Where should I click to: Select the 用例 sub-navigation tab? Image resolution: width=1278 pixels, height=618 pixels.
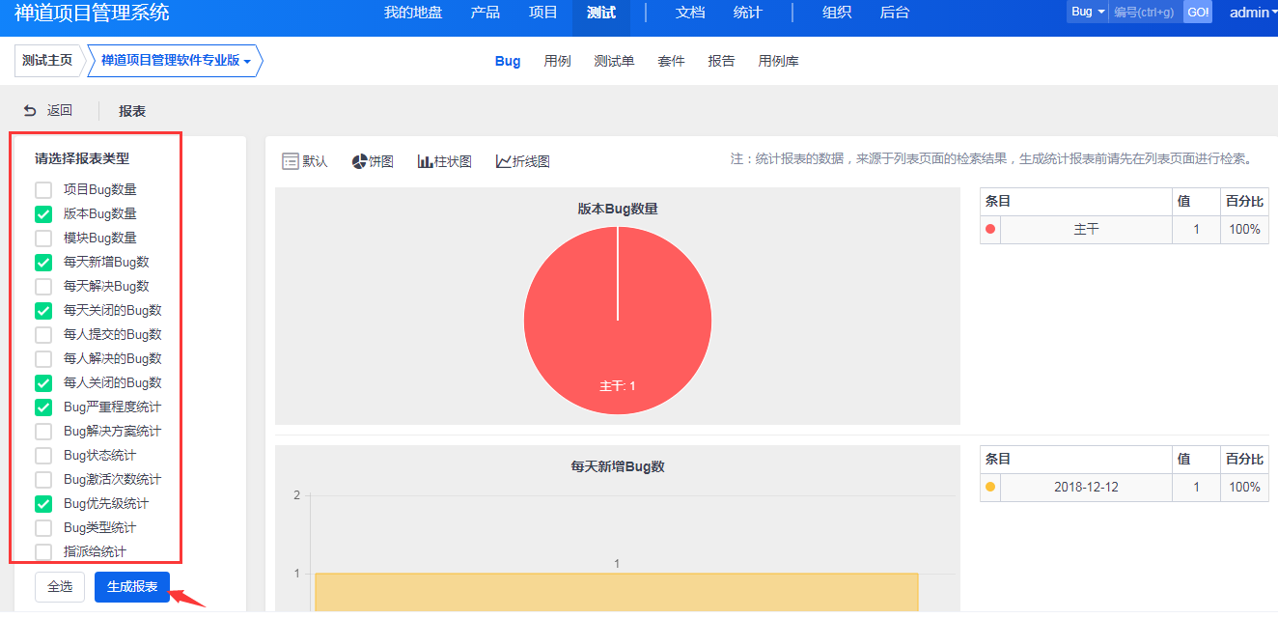[557, 61]
